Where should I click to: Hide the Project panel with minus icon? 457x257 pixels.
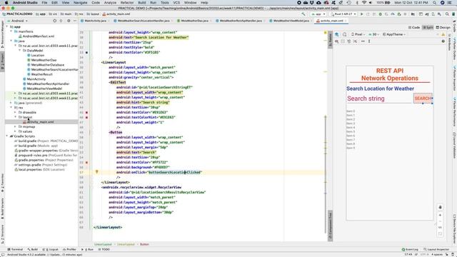click(75, 21)
